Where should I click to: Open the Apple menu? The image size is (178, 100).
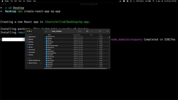coord(3,1)
